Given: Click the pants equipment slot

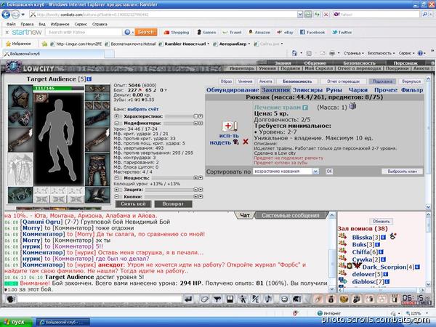Looking at the screenshot, I should coord(97,169).
